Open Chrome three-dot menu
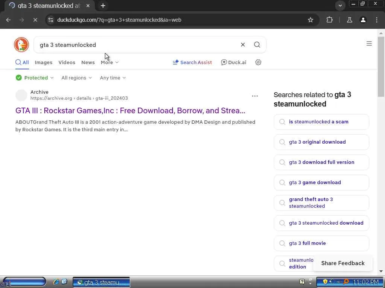385x288 pixels. [377, 20]
